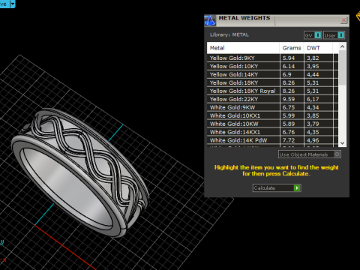This screenshot has height=270, width=360.
Task: Open the viewport dropdown arrow top-left
Action: tap(13, 4)
